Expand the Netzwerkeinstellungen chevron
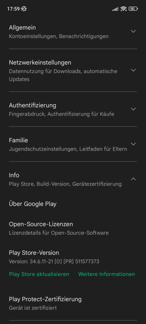The height and width of the screenshot is (324, 146). (133, 70)
